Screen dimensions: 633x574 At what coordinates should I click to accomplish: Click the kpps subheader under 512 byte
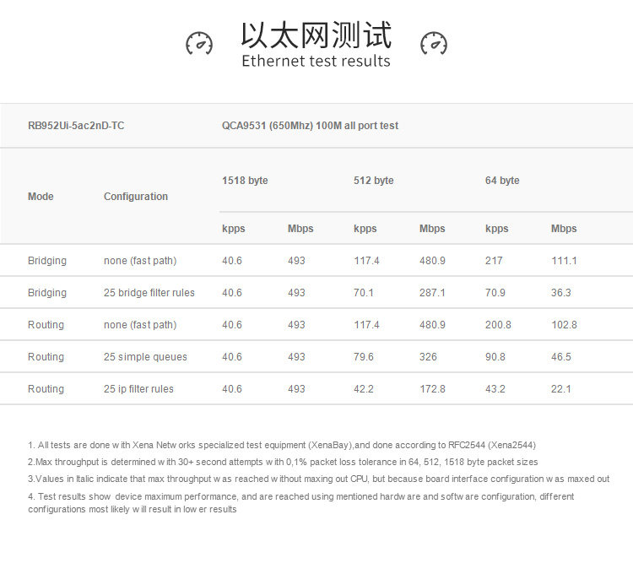point(365,229)
